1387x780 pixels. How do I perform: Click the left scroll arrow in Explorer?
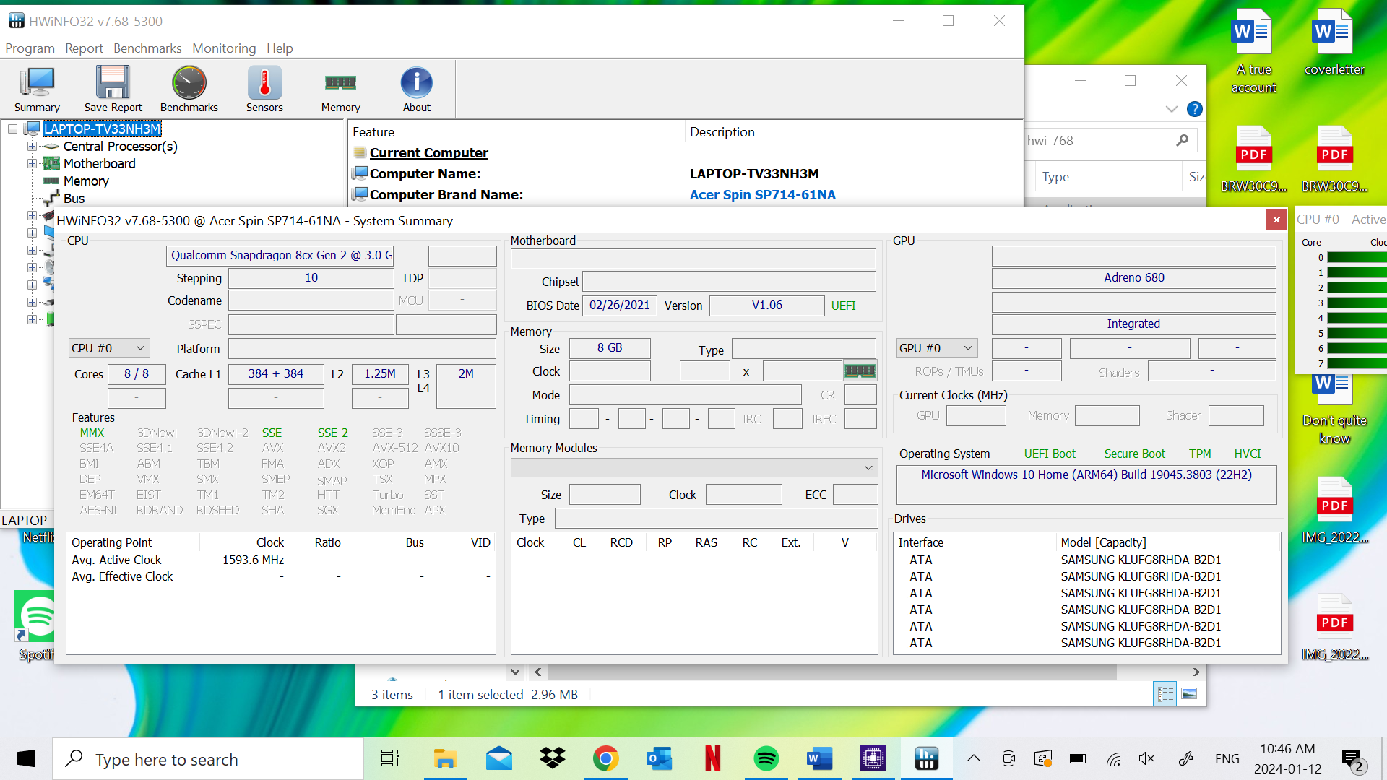coord(537,672)
